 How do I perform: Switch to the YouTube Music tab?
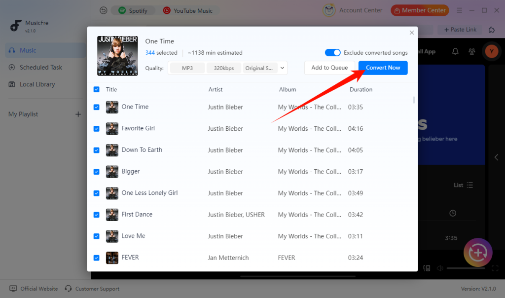(188, 11)
